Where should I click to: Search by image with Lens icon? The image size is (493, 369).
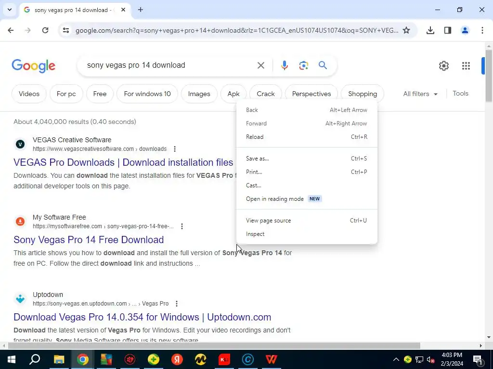pyautogui.click(x=304, y=65)
